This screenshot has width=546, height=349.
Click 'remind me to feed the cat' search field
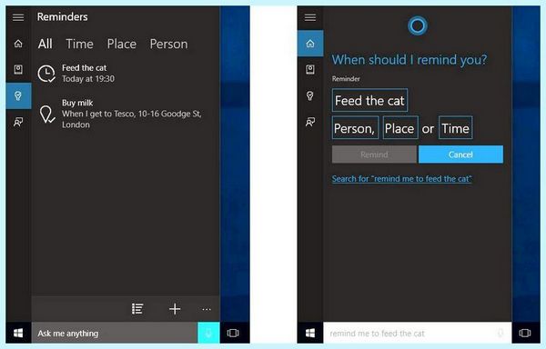[x=417, y=333]
